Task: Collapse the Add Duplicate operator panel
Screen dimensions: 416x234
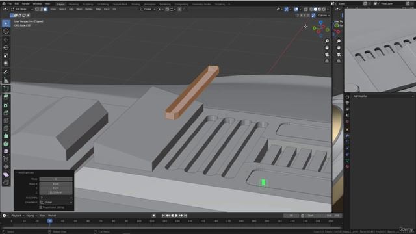Action: (x=17, y=172)
